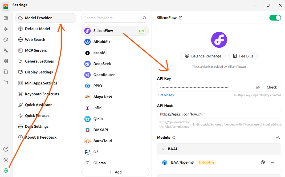
Task: Select the DeepSeek provider
Action: coord(115,64)
